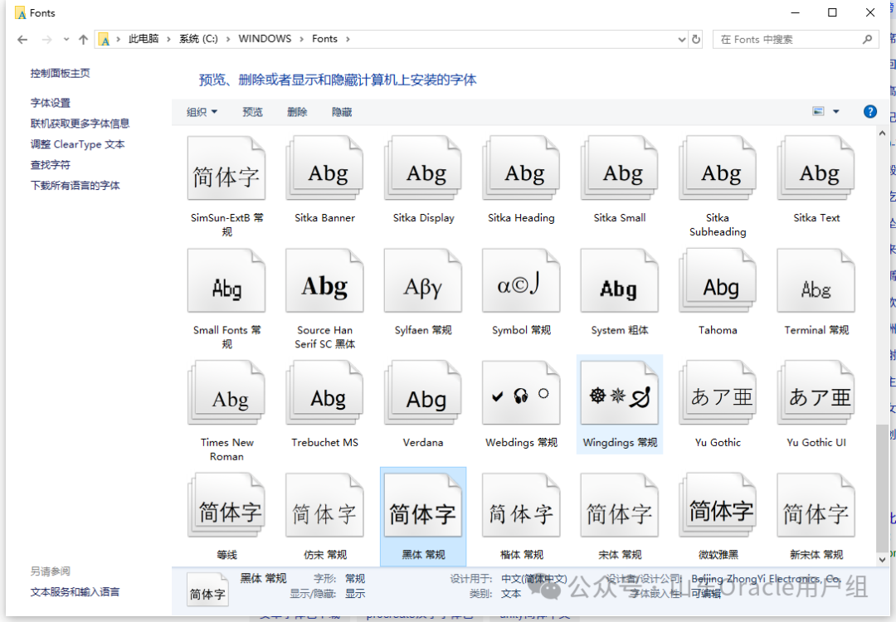Go back to previous folder
The width and height of the screenshot is (896, 622).
coord(22,40)
